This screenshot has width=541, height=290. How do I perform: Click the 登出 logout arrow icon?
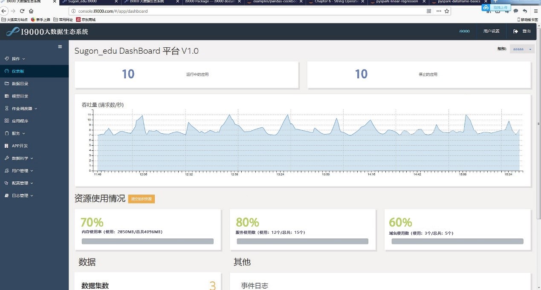tap(515, 31)
